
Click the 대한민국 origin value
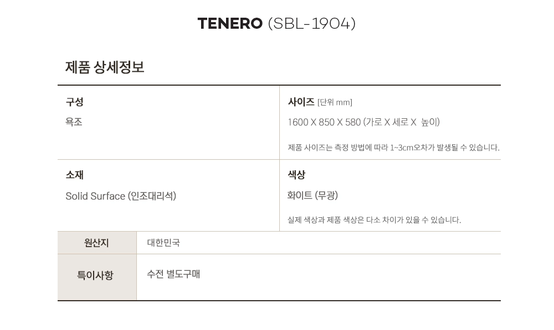click(x=163, y=243)
